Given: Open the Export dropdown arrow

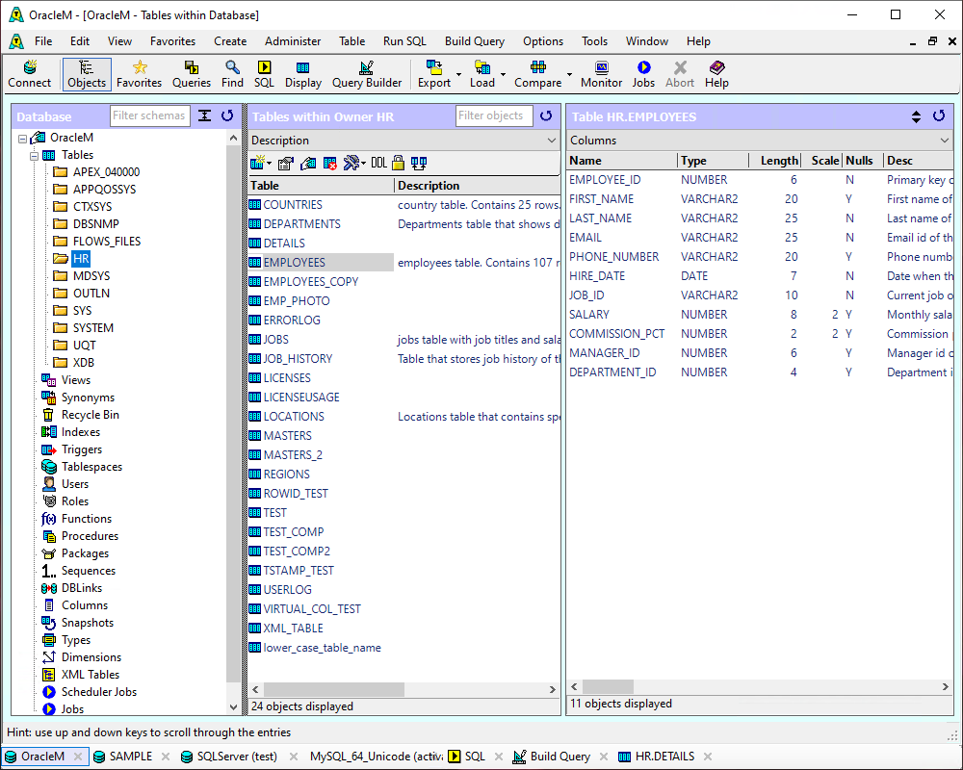Looking at the screenshot, I should tap(458, 74).
